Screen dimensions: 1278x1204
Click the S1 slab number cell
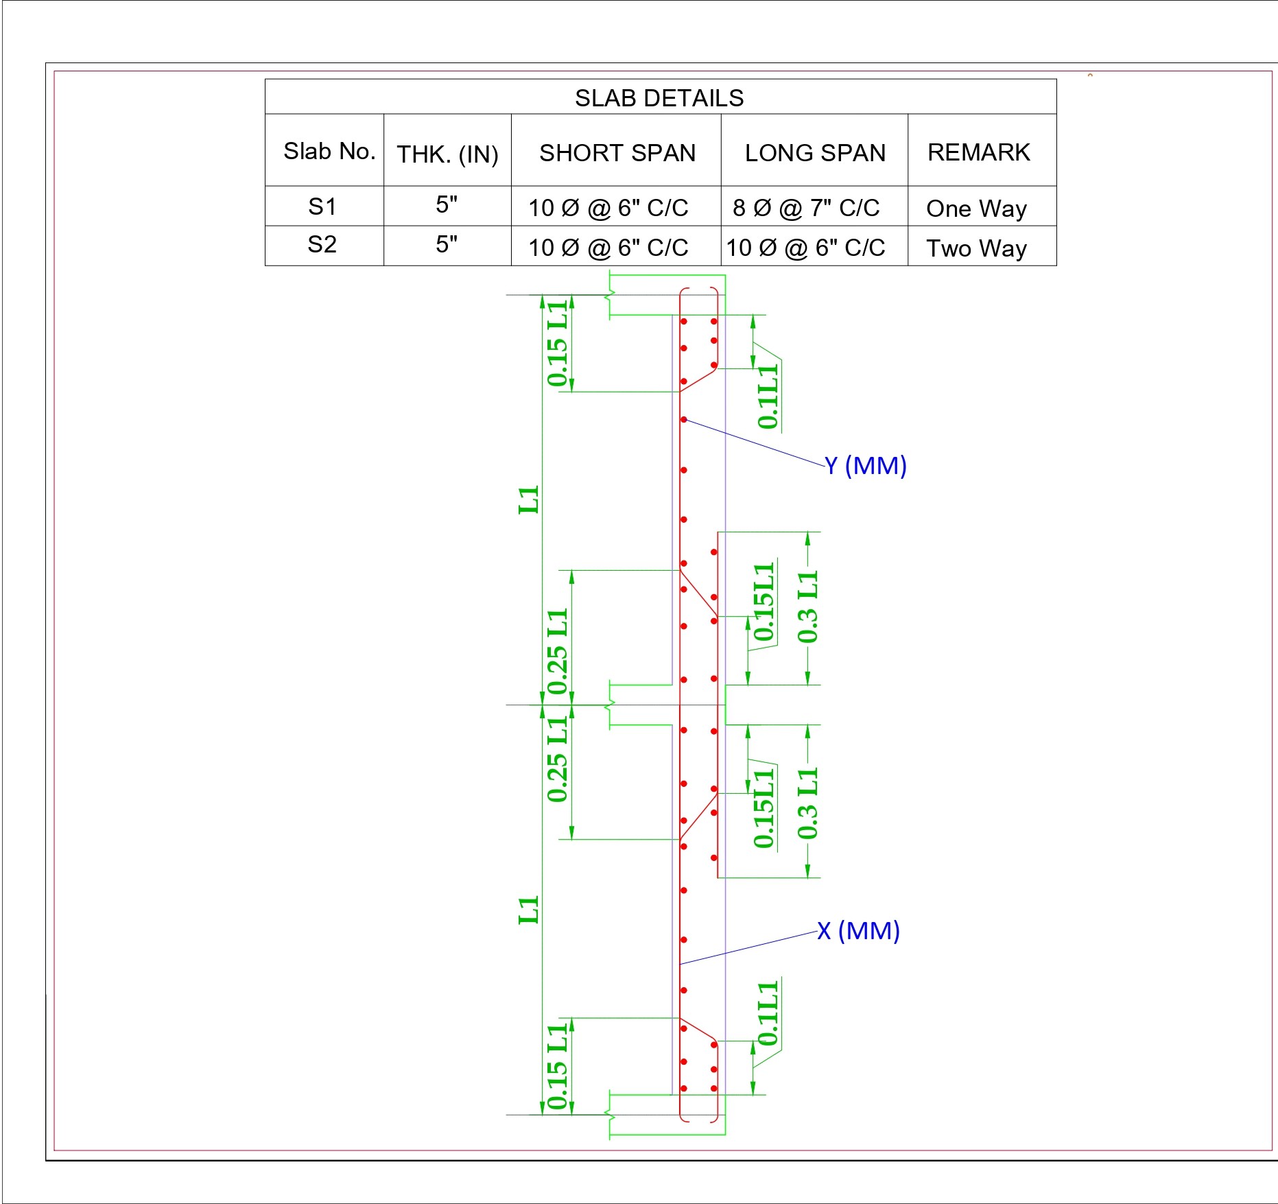click(322, 206)
